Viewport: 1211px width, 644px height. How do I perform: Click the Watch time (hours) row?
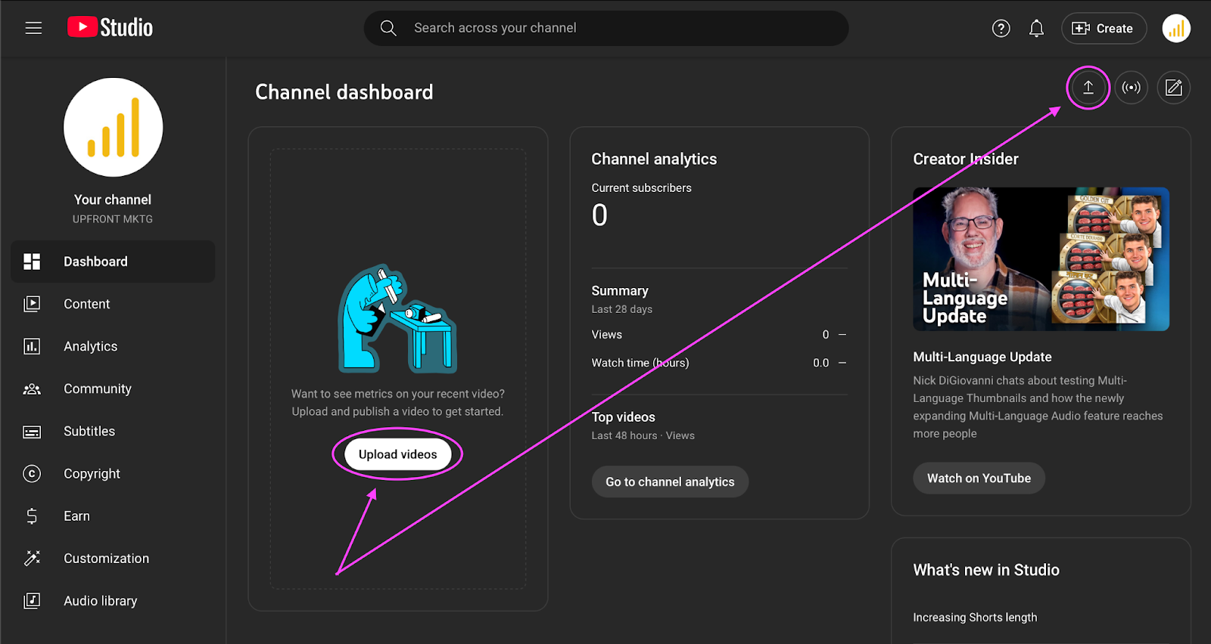click(x=719, y=363)
